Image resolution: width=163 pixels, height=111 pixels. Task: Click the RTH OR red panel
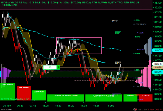[x=146, y=98]
